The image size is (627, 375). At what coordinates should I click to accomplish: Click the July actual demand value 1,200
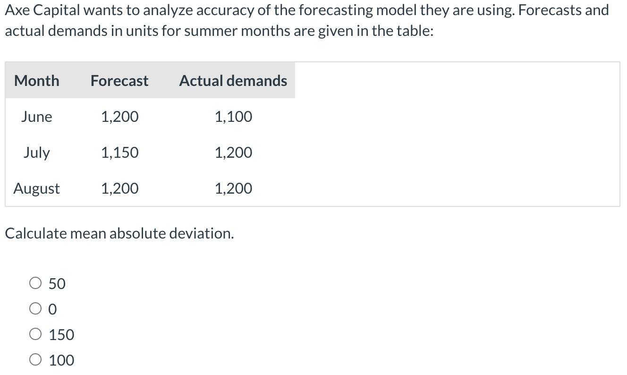(233, 152)
